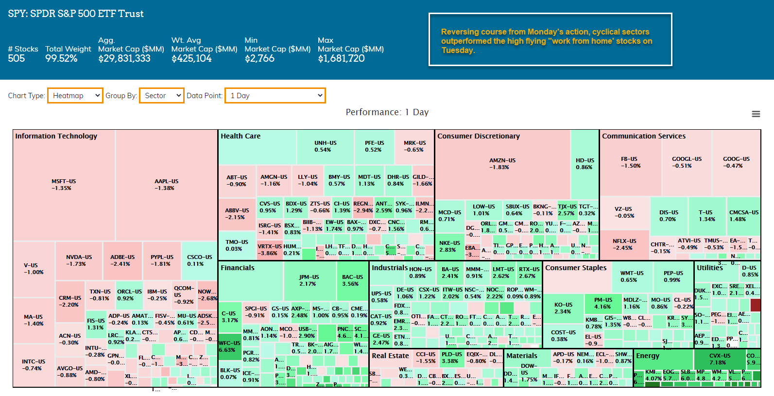Select the COST-US 0.38% tile

click(563, 336)
